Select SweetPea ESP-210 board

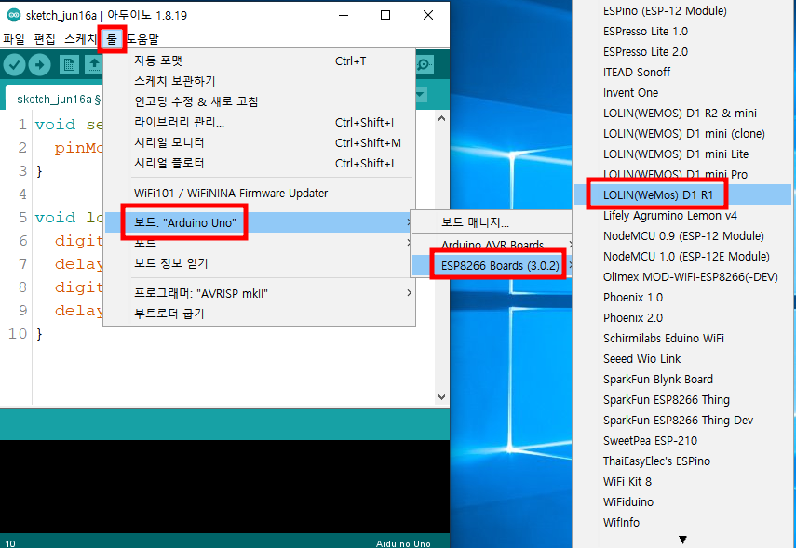(682, 440)
